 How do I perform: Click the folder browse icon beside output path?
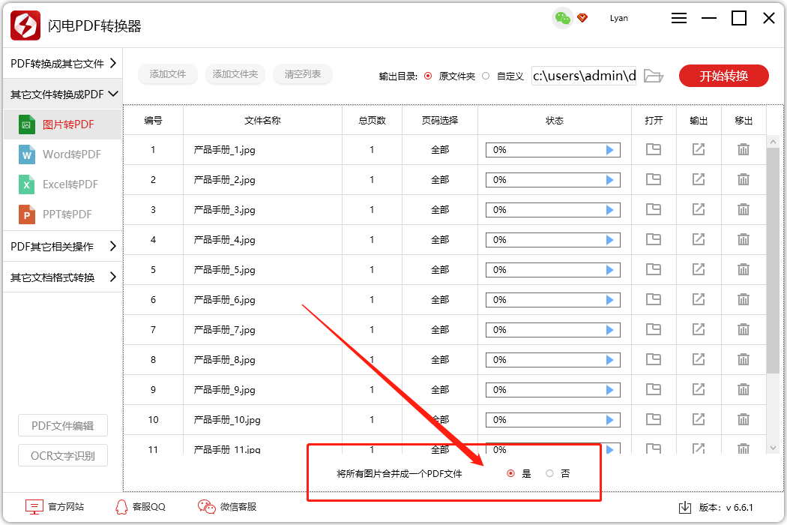[x=652, y=75]
